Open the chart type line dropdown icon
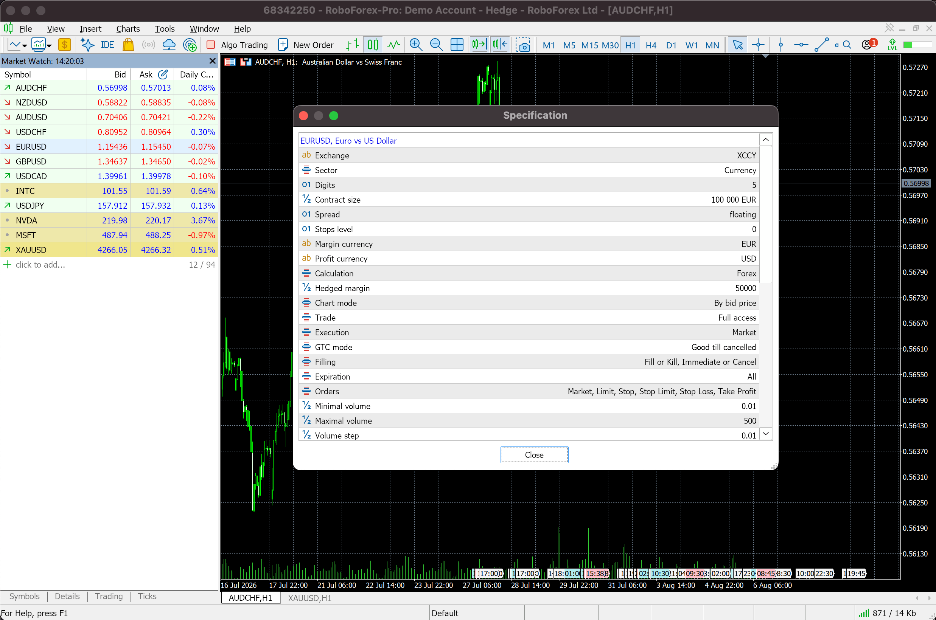 pyautogui.click(x=17, y=45)
